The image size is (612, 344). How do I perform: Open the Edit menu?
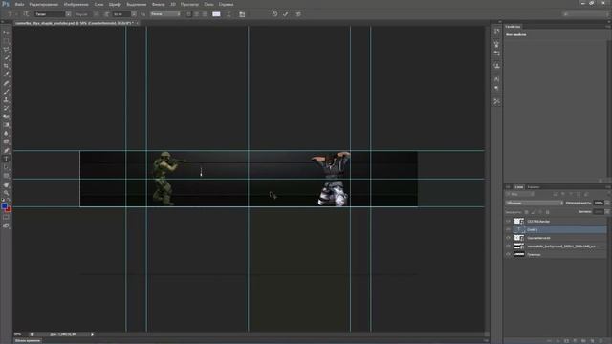coord(44,4)
